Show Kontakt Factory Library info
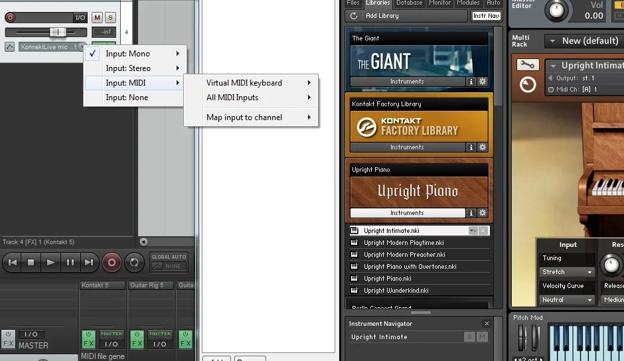 coord(471,147)
